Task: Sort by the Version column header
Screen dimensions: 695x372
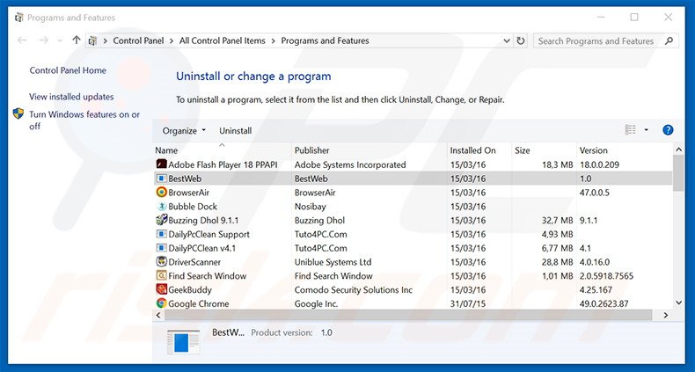Action: [625, 150]
